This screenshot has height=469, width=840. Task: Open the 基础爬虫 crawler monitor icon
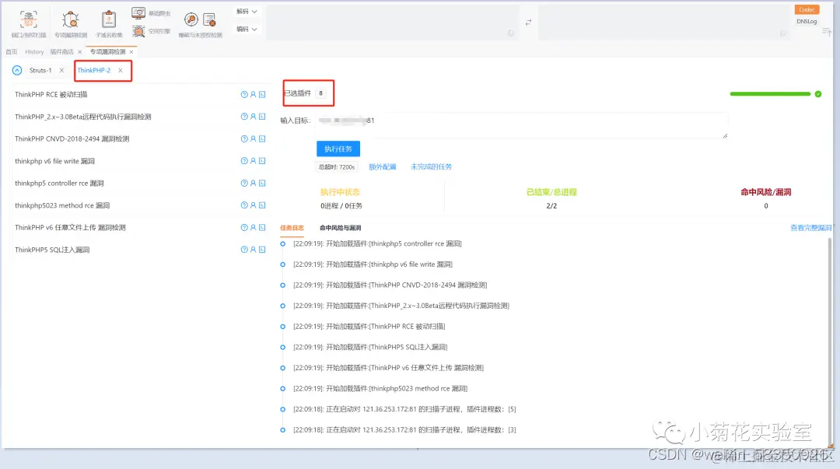click(x=138, y=13)
